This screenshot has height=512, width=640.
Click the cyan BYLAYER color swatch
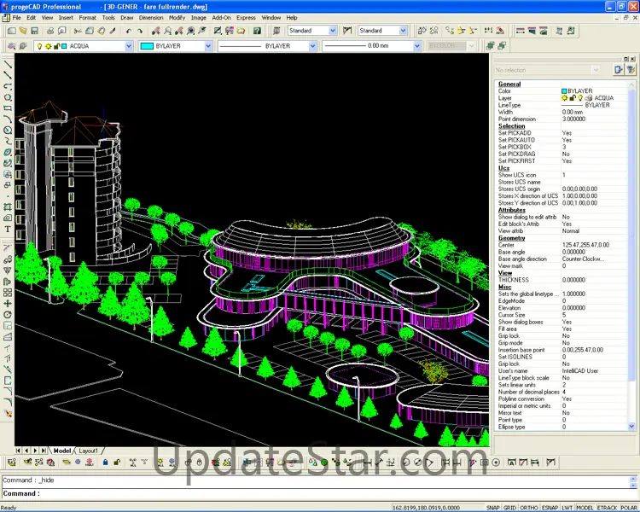click(147, 46)
